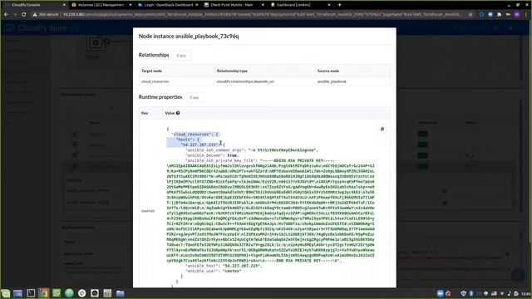Switch to the Login - OpenStack Dashboard tab

coord(169,5)
